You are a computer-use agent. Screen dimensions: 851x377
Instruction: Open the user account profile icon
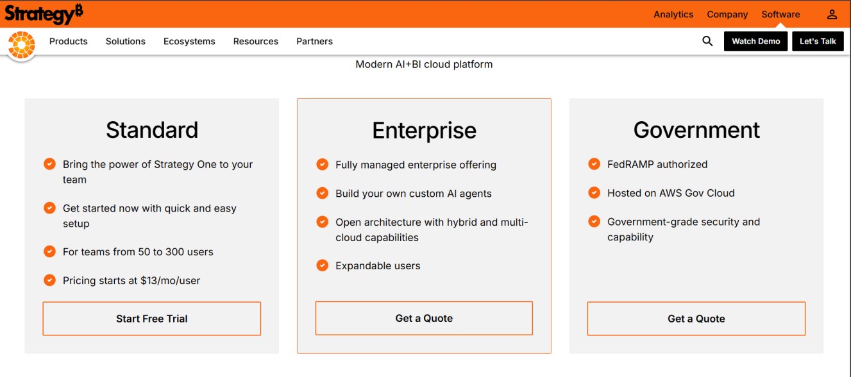832,14
